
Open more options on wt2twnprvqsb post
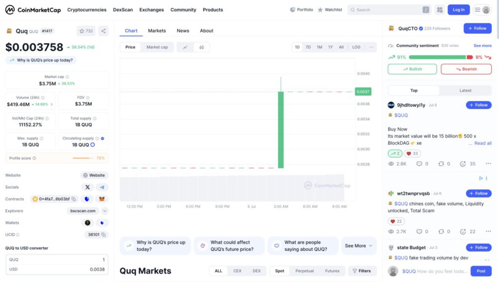488,231
